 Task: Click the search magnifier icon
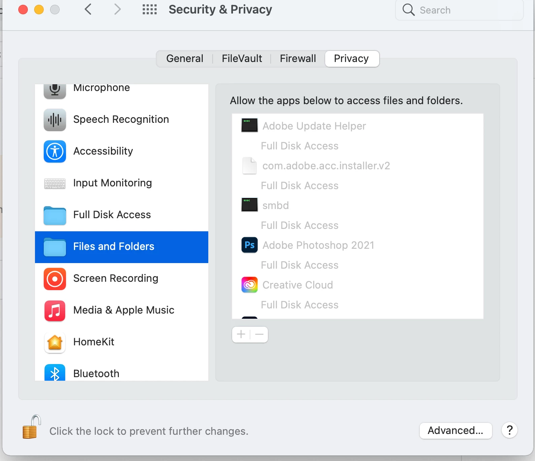click(x=408, y=10)
